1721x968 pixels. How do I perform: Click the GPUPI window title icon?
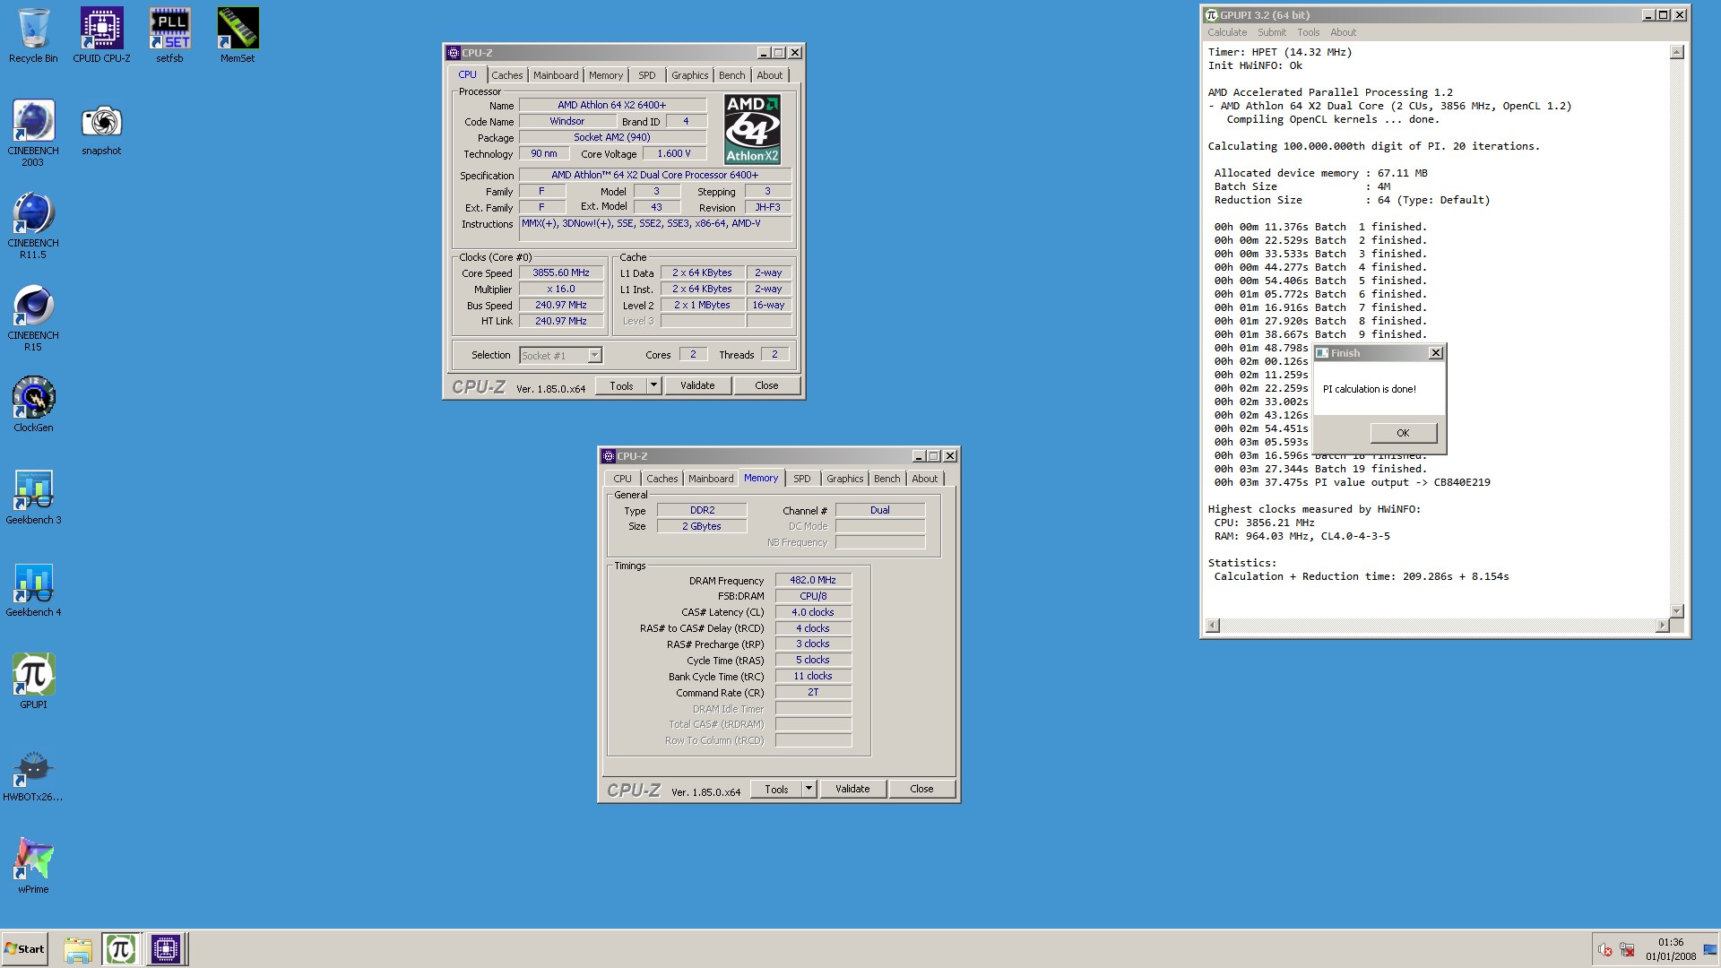tap(1212, 15)
